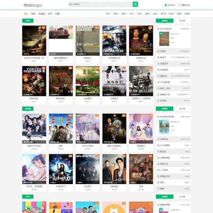The height and width of the screenshot is (213, 213).
Task: Open 动作片 genre link in top bar
Action: click(108, 14)
